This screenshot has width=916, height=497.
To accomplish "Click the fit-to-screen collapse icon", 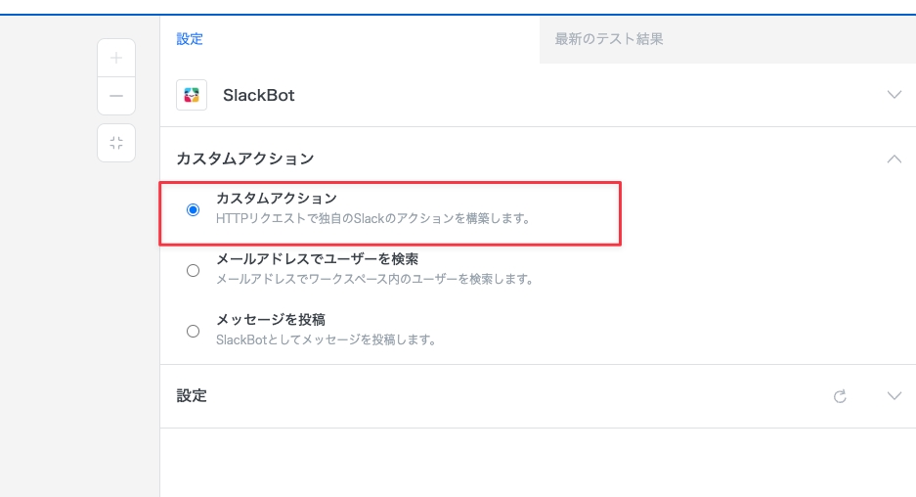I will point(116,143).
